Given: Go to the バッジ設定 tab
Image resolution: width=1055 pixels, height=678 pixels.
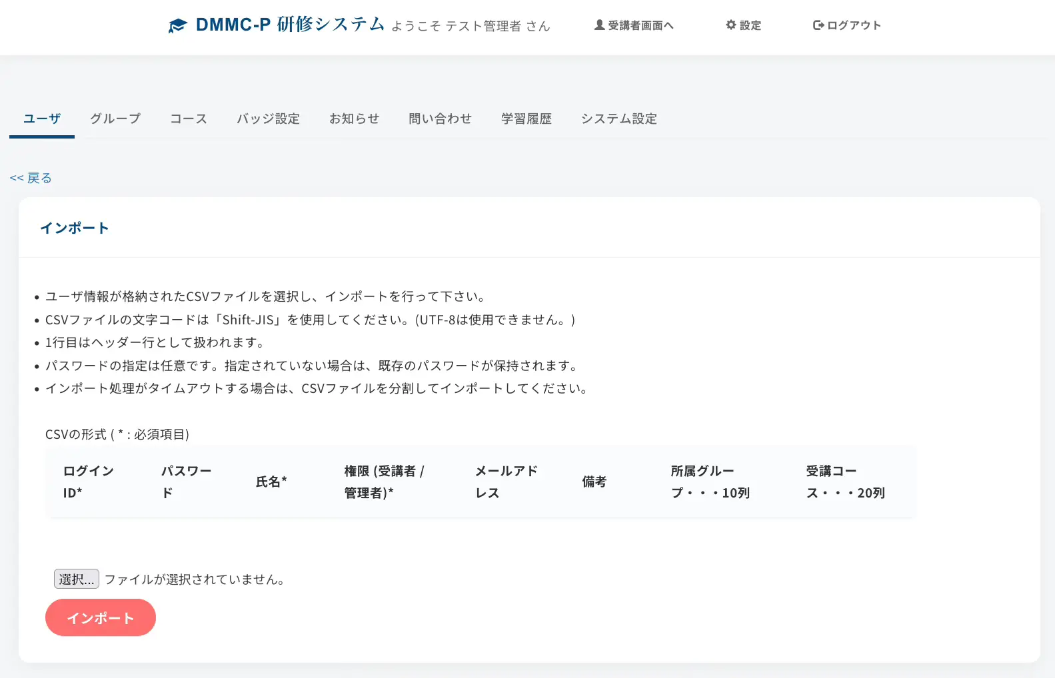Looking at the screenshot, I should (x=268, y=119).
